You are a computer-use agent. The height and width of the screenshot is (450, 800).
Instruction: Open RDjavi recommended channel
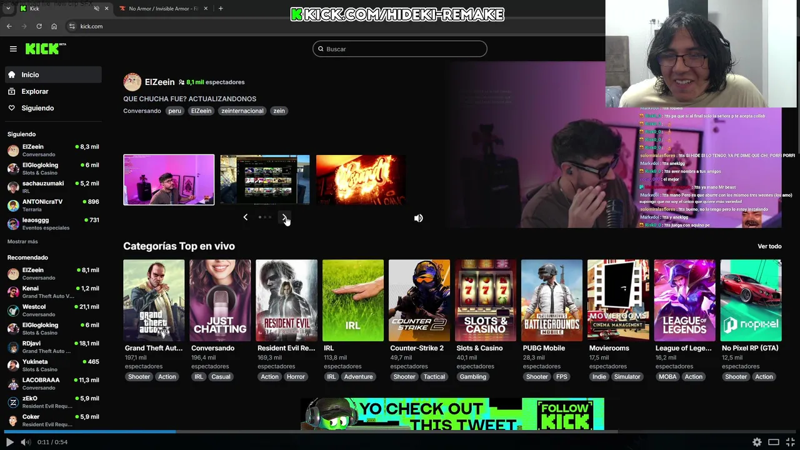pos(53,347)
